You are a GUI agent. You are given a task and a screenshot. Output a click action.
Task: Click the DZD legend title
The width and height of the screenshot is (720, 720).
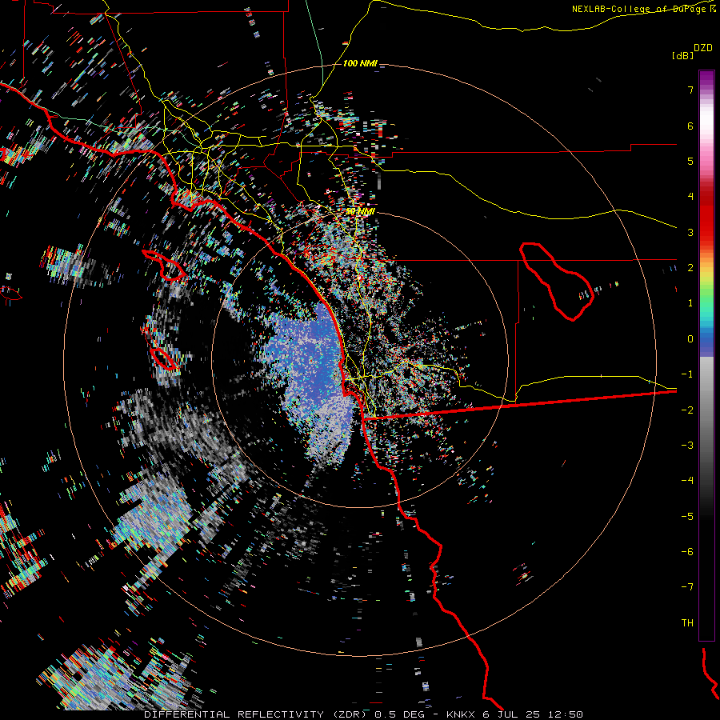pos(703,48)
